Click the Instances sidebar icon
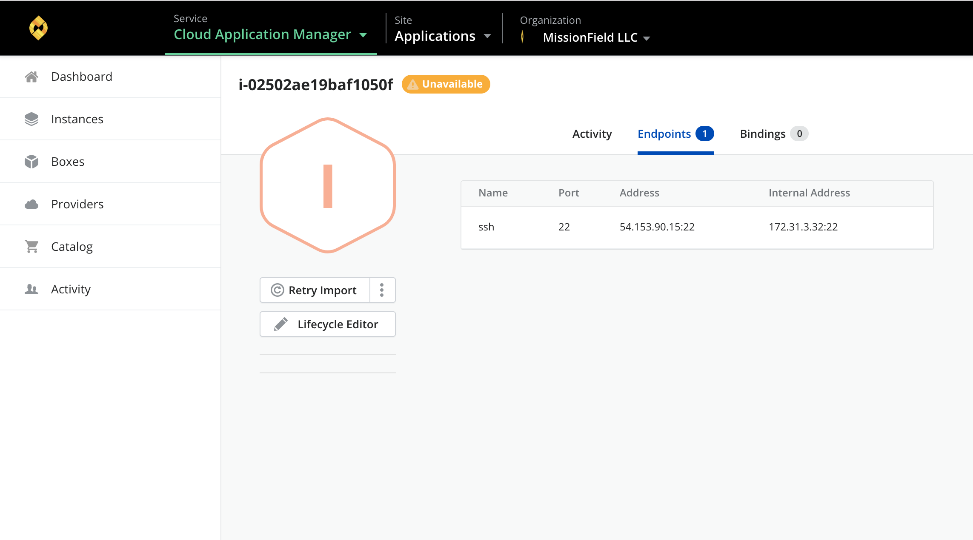 (31, 119)
